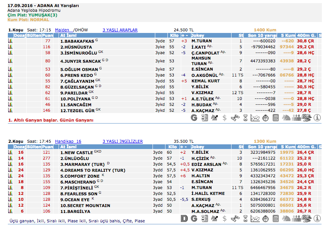Click the Puan column header in race 1
The image size is (329, 231).
click(x=48, y=35)
